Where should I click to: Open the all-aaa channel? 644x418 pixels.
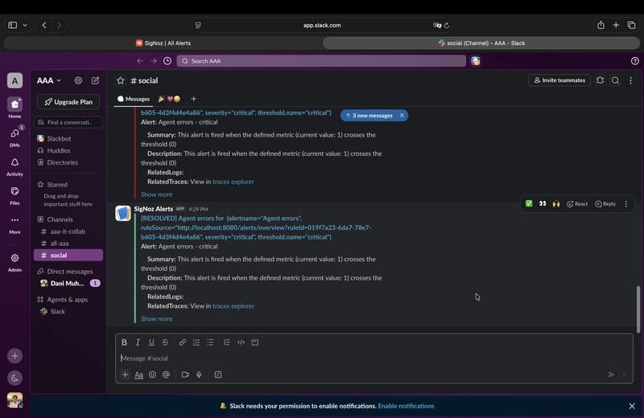tap(60, 244)
